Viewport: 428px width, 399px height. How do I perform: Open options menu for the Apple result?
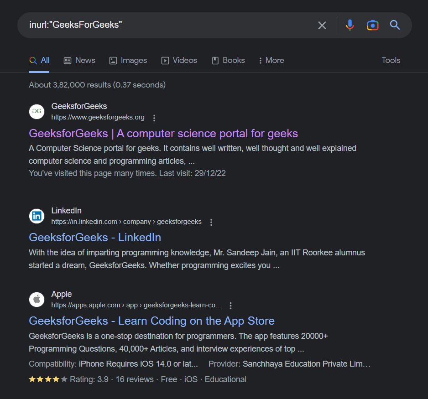pyautogui.click(x=231, y=306)
